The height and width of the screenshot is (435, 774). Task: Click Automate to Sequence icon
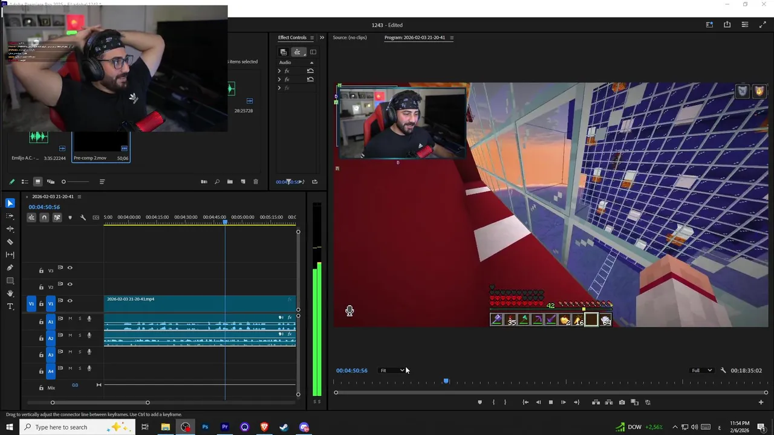[204, 182]
